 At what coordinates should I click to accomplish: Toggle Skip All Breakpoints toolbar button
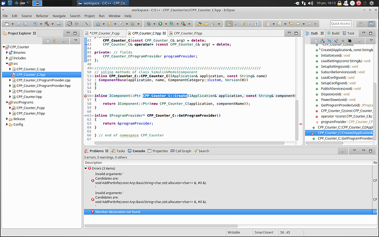coord(86,24)
